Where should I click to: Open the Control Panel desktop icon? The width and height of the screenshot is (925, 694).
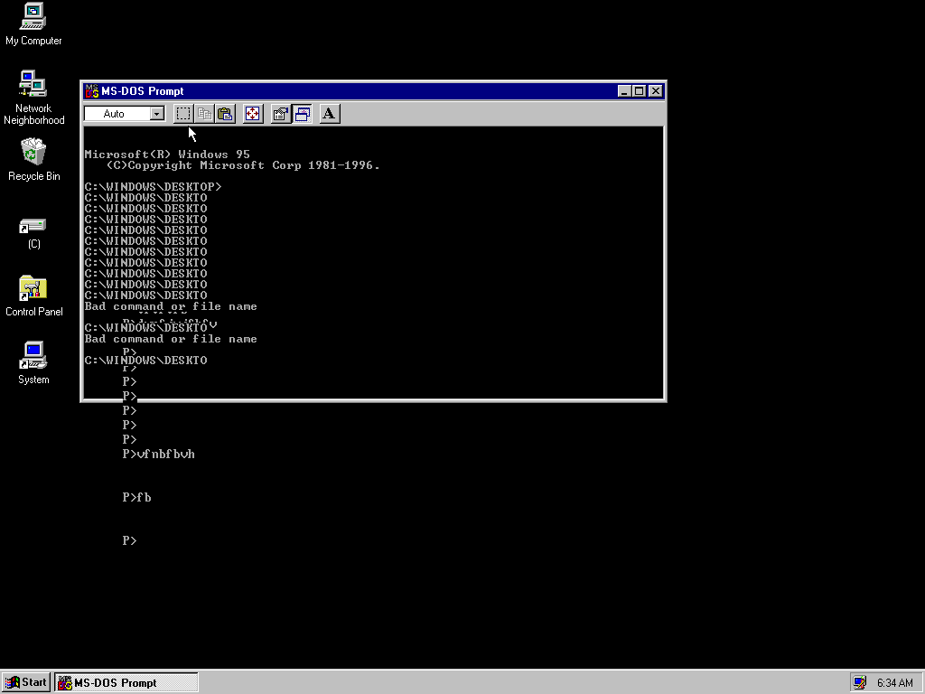click(x=33, y=289)
